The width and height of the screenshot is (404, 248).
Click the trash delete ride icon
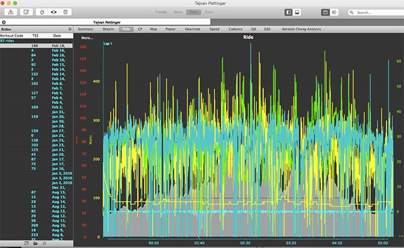click(x=66, y=12)
